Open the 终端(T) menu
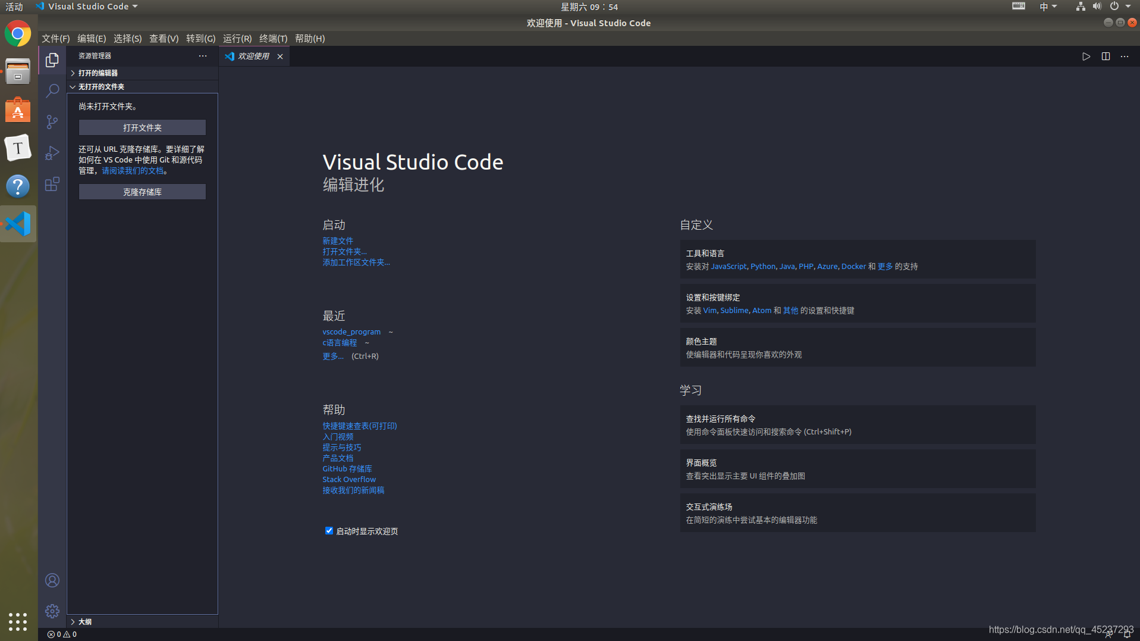Viewport: 1140px width, 641px height. (273, 39)
